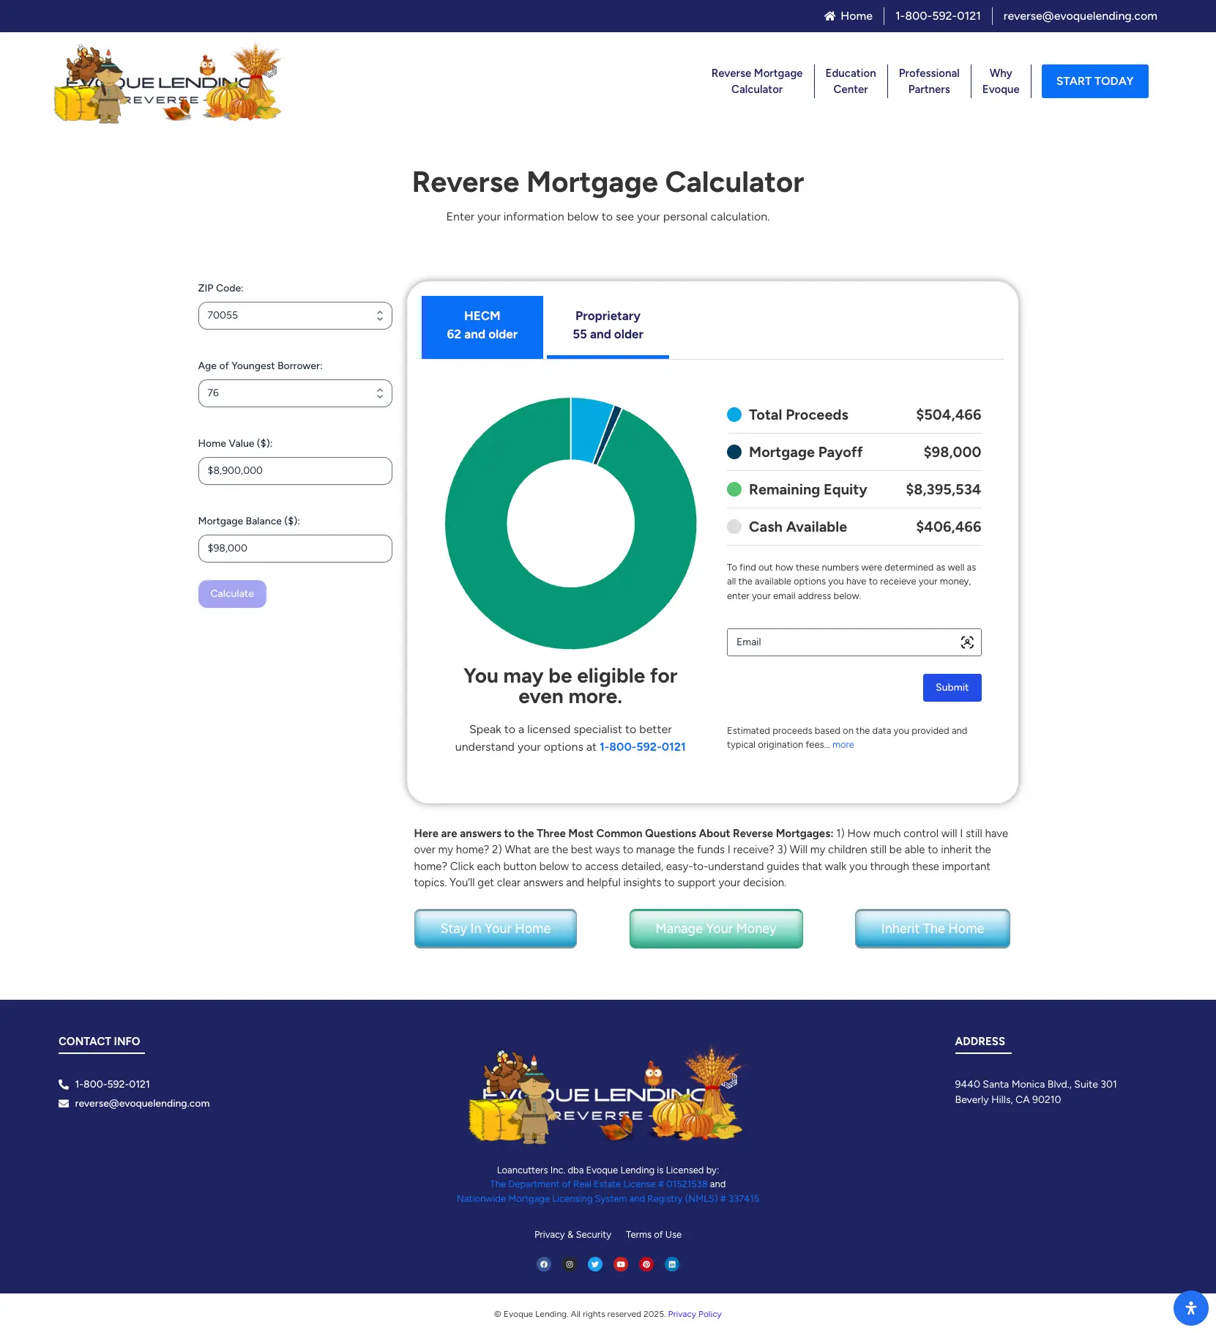Click the ZIP Code stepper arrows
The image size is (1216, 1333).
379,316
